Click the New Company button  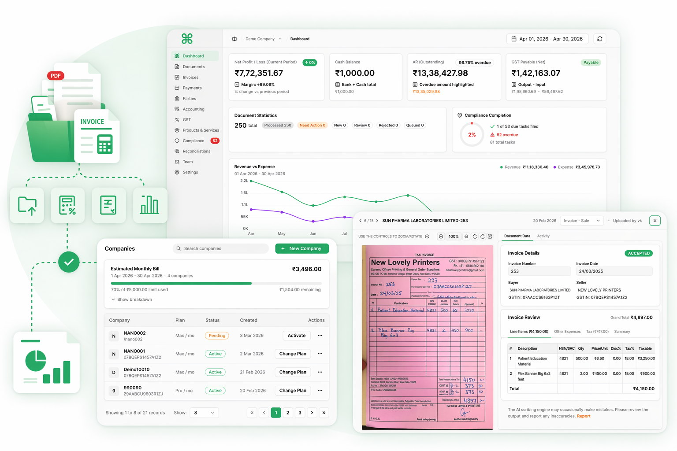click(x=302, y=248)
